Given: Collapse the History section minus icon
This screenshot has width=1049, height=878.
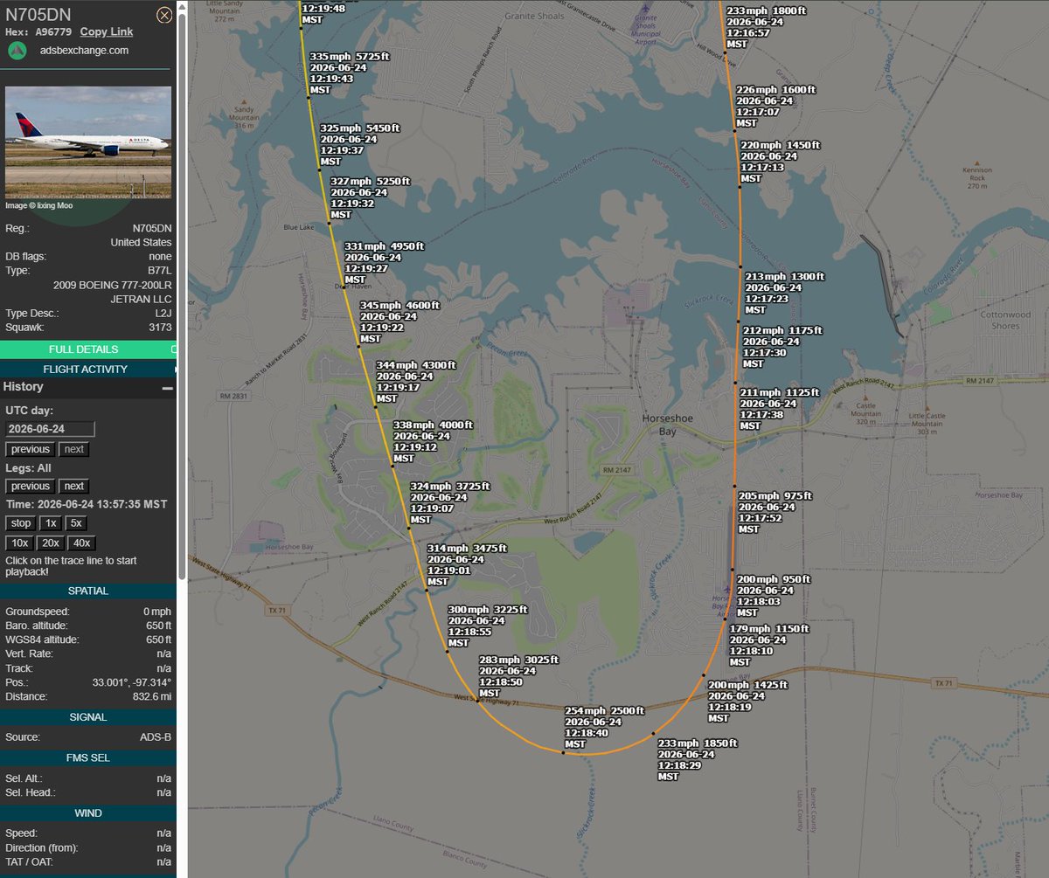Looking at the screenshot, I should pos(167,388).
